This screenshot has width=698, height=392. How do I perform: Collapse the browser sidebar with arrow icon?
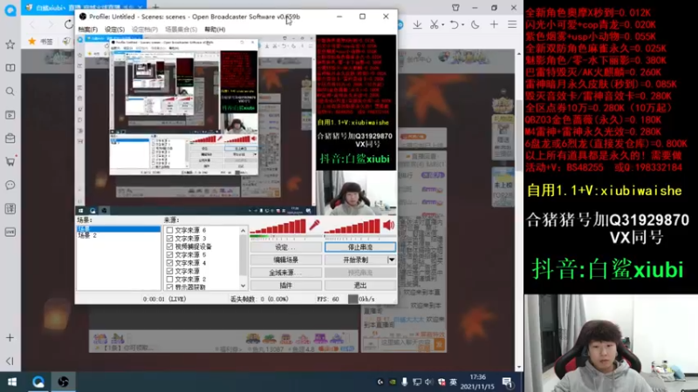(x=10, y=361)
